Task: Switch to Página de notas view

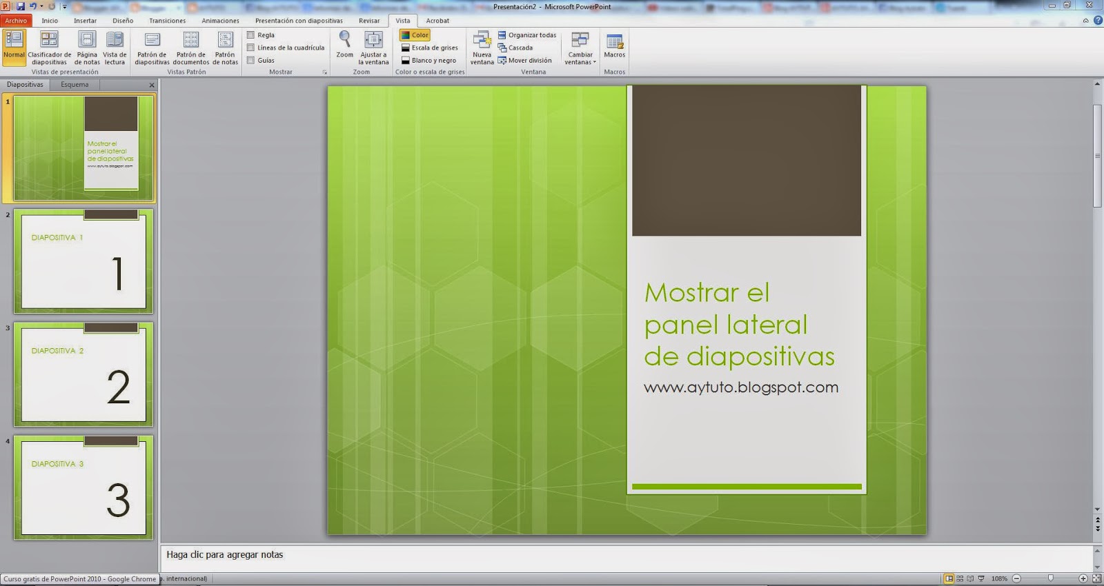Action: [x=87, y=48]
